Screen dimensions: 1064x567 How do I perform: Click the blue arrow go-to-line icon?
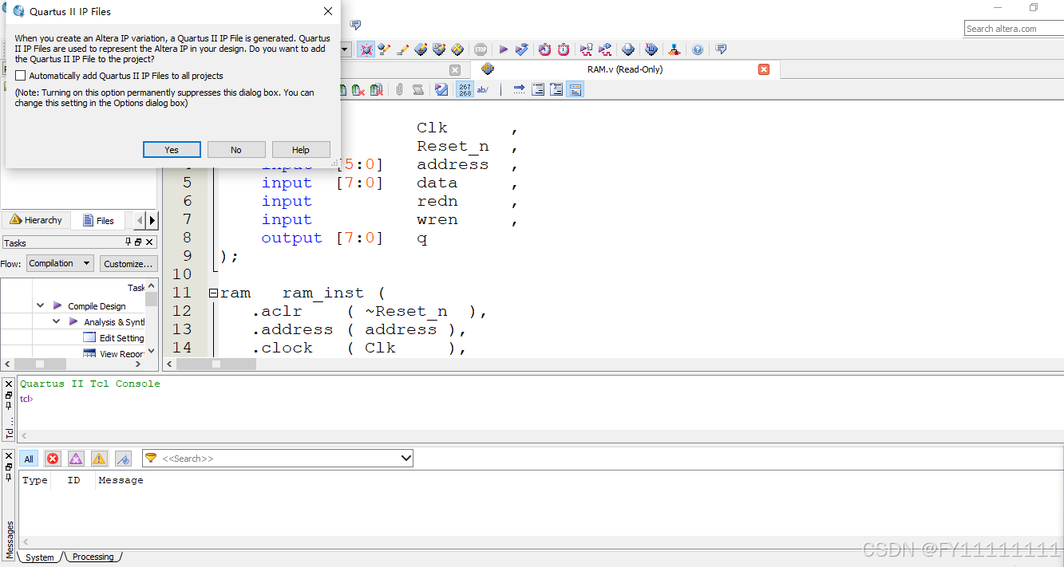(519, 89)
